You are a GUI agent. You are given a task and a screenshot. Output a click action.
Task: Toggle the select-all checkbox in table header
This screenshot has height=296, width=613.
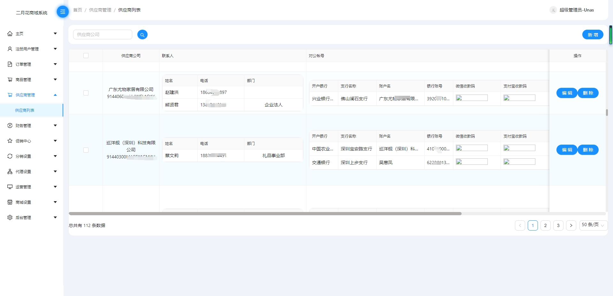tap(86, 56)
